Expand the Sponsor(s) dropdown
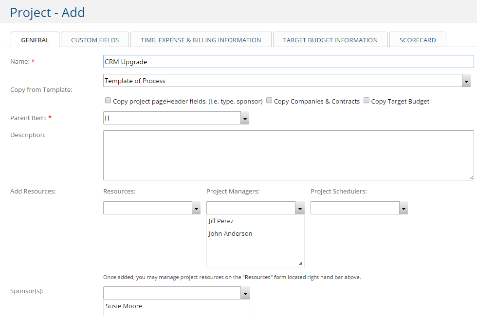 (x=245, y=293)
